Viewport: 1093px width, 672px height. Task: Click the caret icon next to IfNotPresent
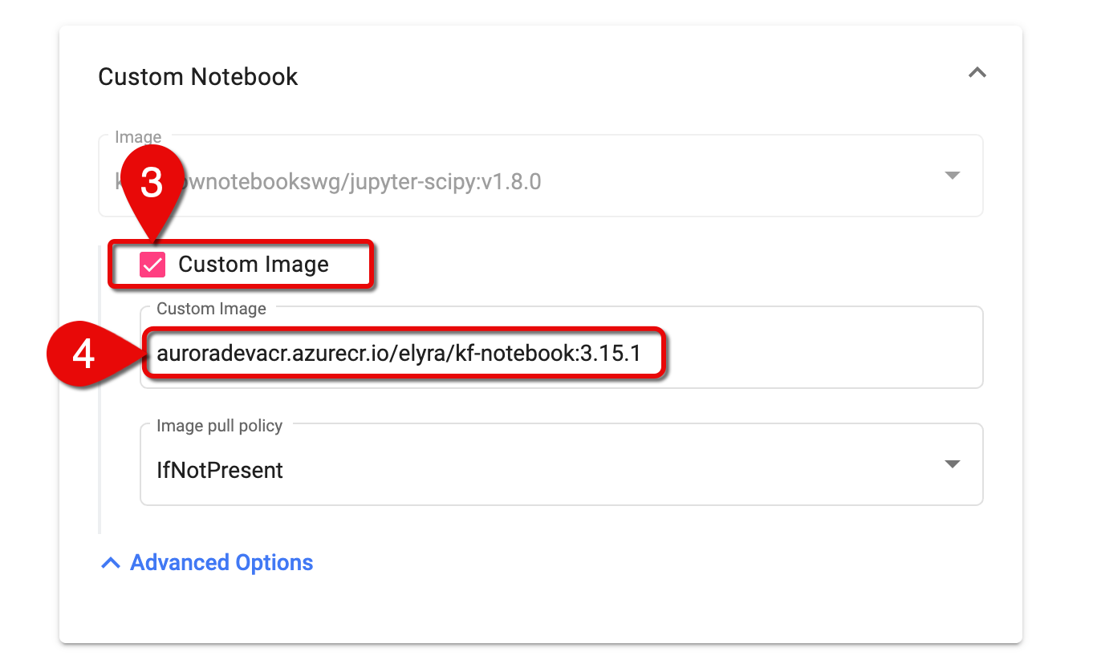(x=952, y=464)
